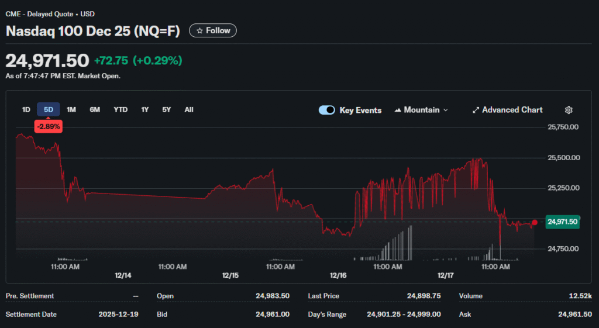Click the red endpoint dot on price line
The width and height of the screenshot is (599, 328).
coord(534,222)
